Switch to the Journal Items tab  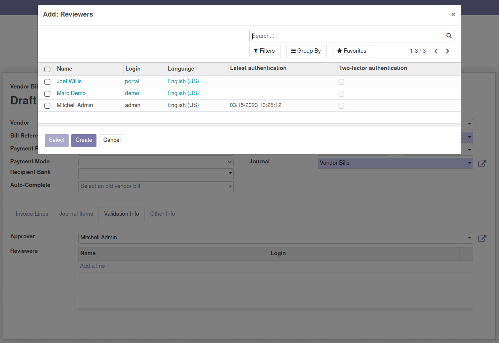click(76, 214)
